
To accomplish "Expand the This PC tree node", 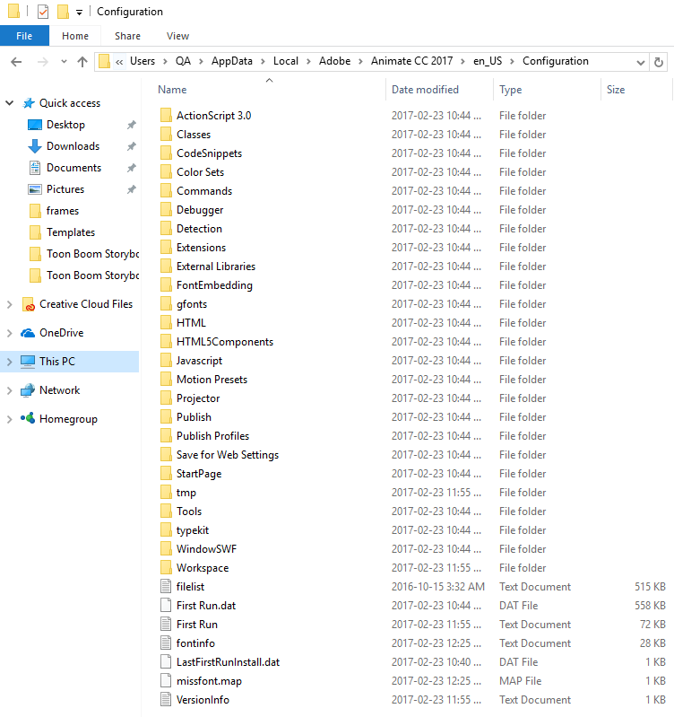I will [x=10, y=362].
